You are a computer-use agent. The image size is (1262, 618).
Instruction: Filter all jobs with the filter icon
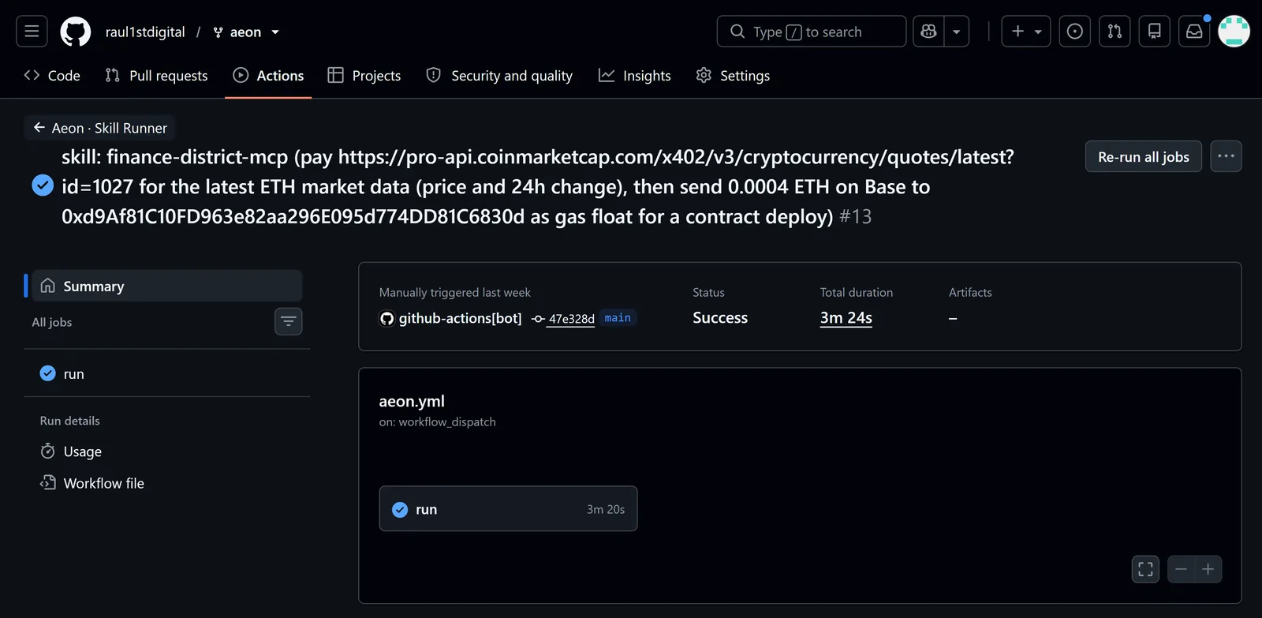pos(289,321)
